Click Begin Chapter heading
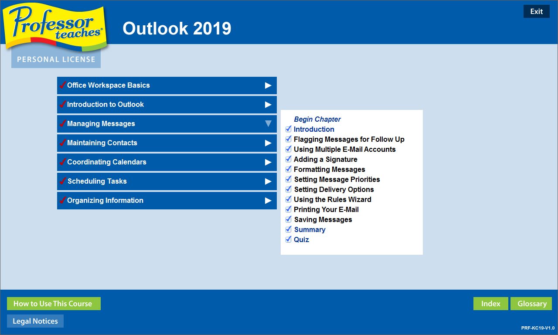Viewport: 558px width, 335px height. 317,119
